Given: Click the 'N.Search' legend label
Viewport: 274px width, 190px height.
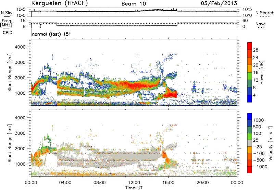Looking at the screenshot, I should tap(264, 13).
